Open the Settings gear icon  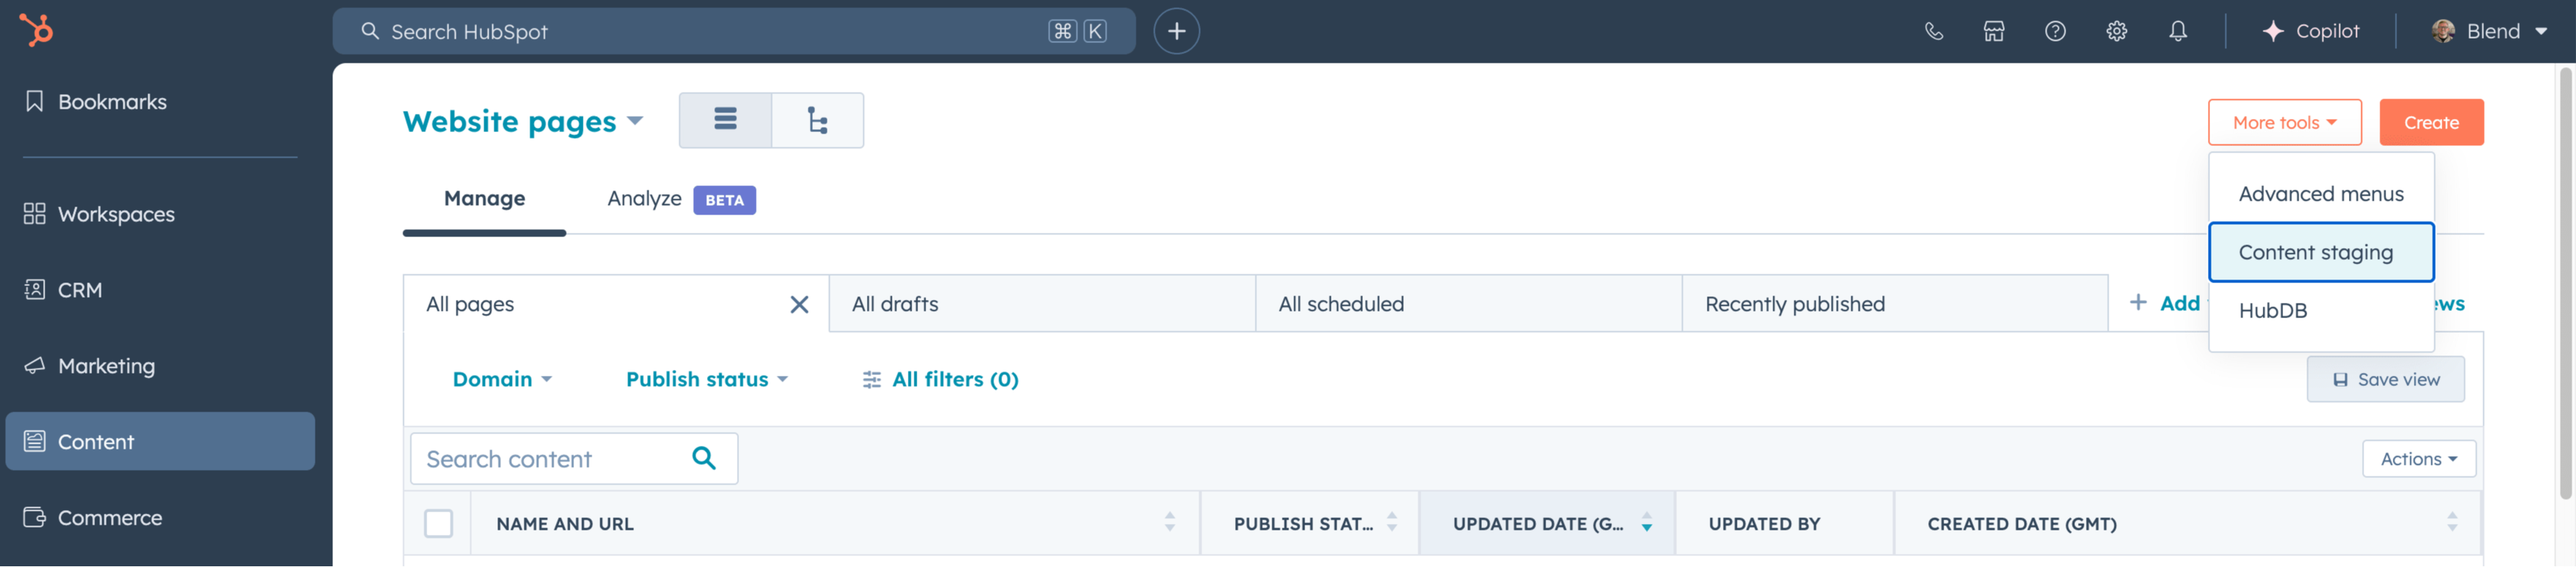[x=2116, y=31]
